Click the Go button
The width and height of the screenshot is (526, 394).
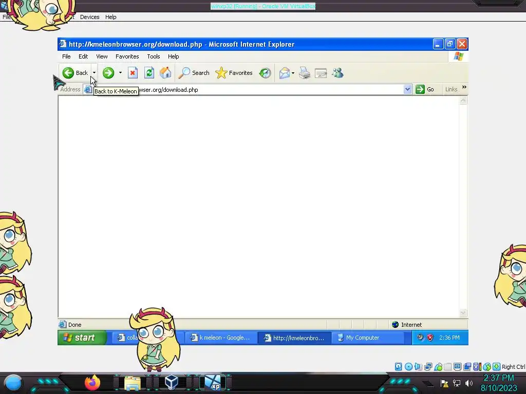tap(425, 89)
